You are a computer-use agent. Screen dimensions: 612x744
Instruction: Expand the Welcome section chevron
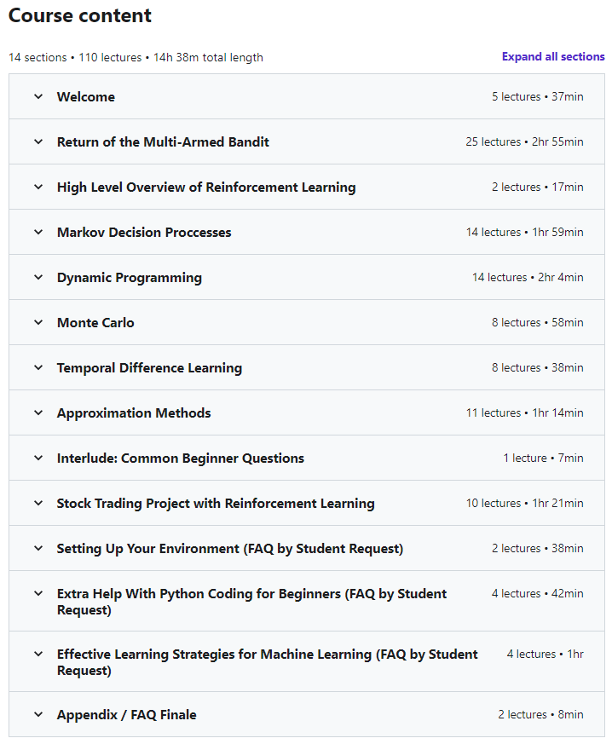(38, 97)
